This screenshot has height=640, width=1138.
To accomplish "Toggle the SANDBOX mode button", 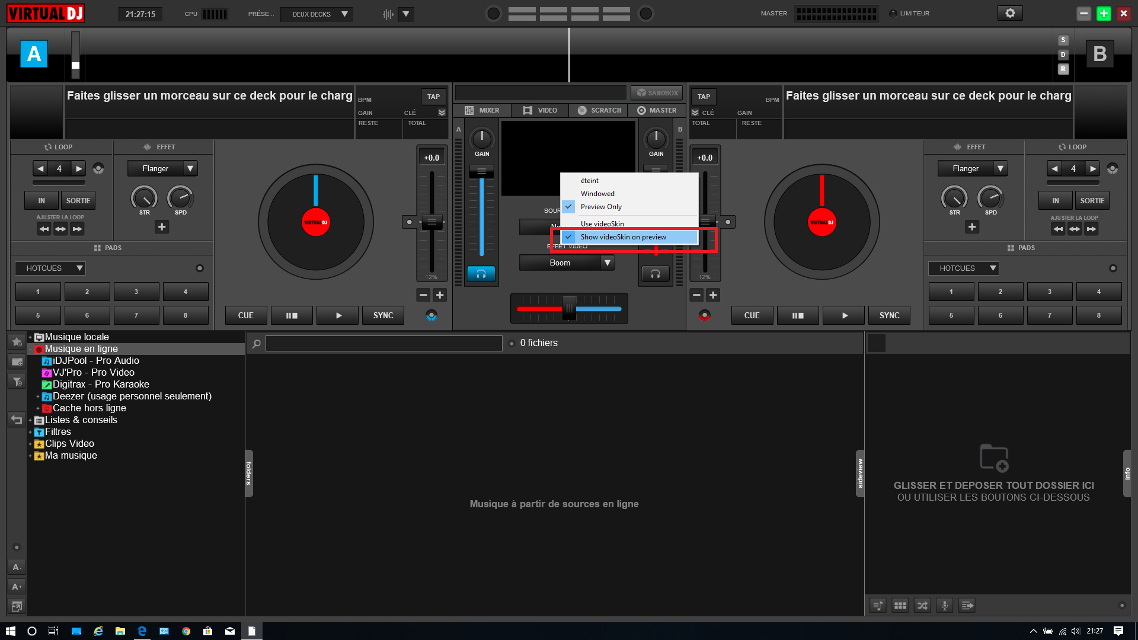I will tap(657, 93).
